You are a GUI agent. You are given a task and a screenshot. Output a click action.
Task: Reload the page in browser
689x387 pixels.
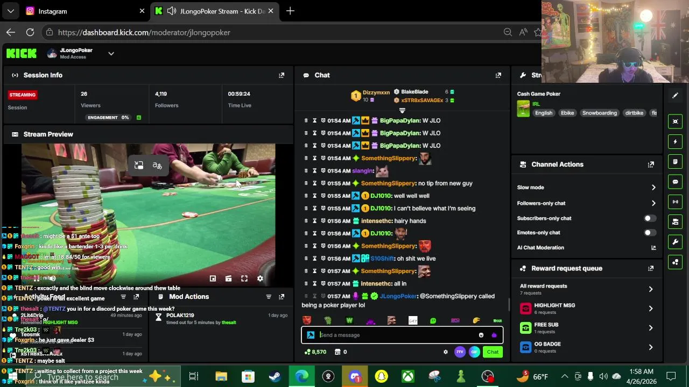[x=30, y=32]
